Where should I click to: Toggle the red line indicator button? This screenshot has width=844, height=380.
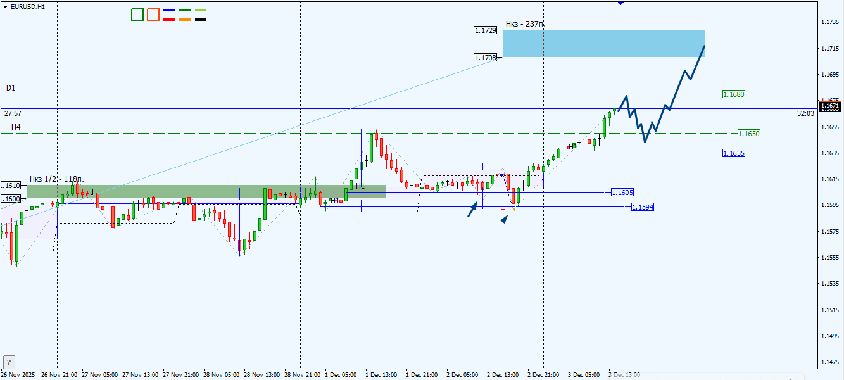point(169,20)
